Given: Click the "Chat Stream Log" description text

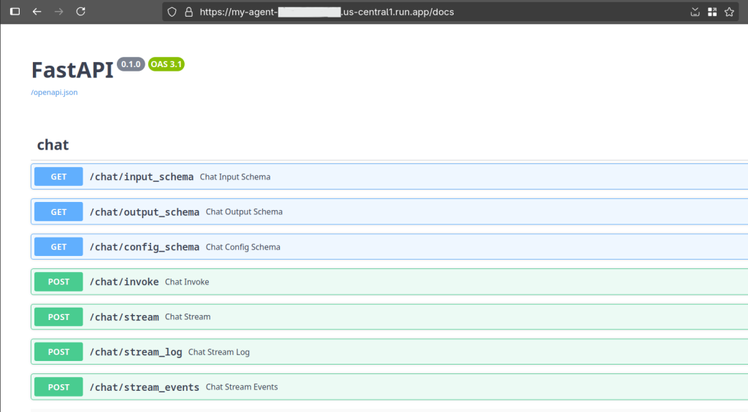Looking at the screenshot, I should [219, 352].
